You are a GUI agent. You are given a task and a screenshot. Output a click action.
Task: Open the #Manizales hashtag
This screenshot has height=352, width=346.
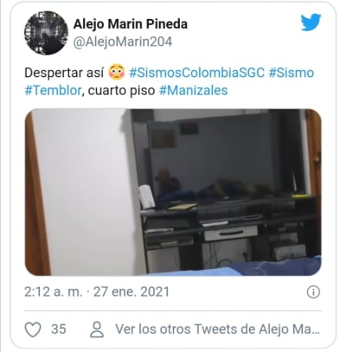pyautogui.click(x=193, y=91)
